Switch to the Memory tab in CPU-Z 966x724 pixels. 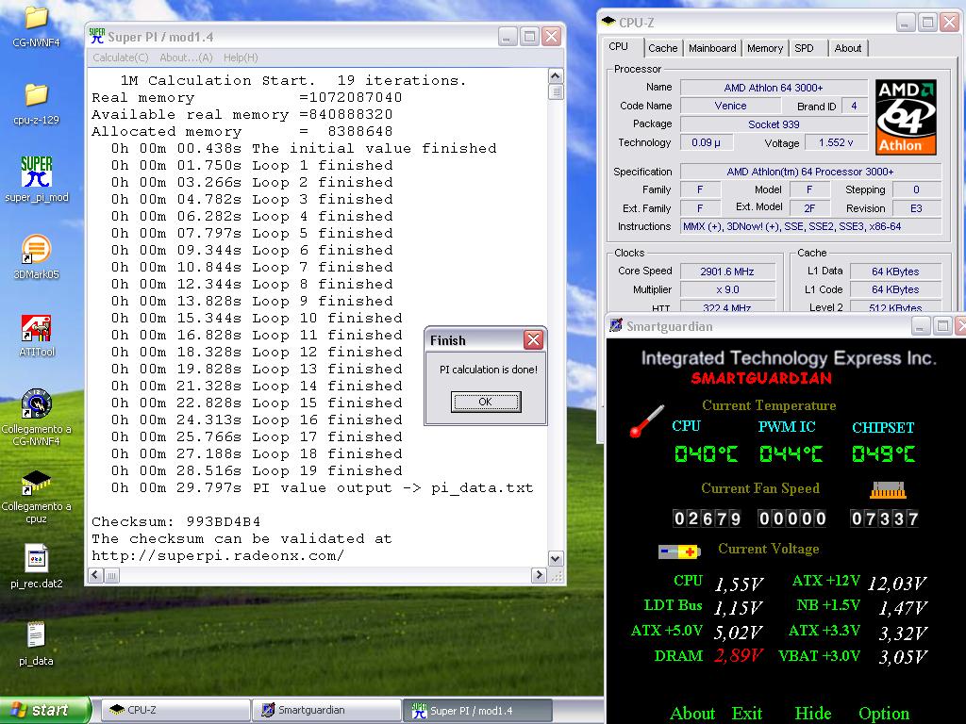tap(765, 48)
